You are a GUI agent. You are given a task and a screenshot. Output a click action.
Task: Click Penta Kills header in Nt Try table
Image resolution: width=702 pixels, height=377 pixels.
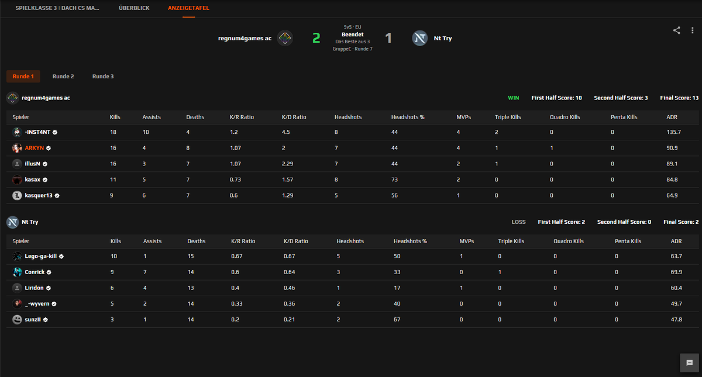point(628,241)
